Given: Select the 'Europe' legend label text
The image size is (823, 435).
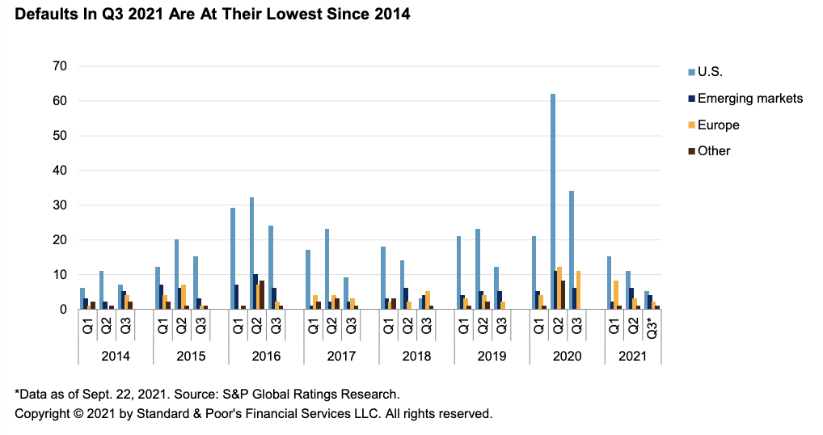Looking at the screenshot, I should tap(718, 125).
